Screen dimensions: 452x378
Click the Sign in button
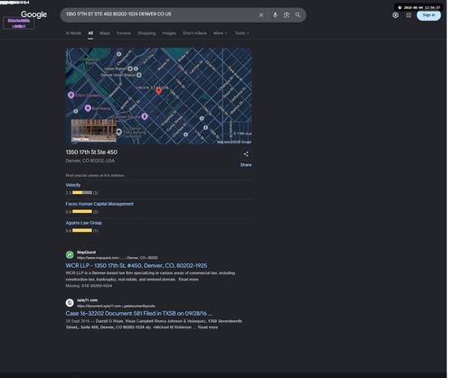click(x=428, y=15)
